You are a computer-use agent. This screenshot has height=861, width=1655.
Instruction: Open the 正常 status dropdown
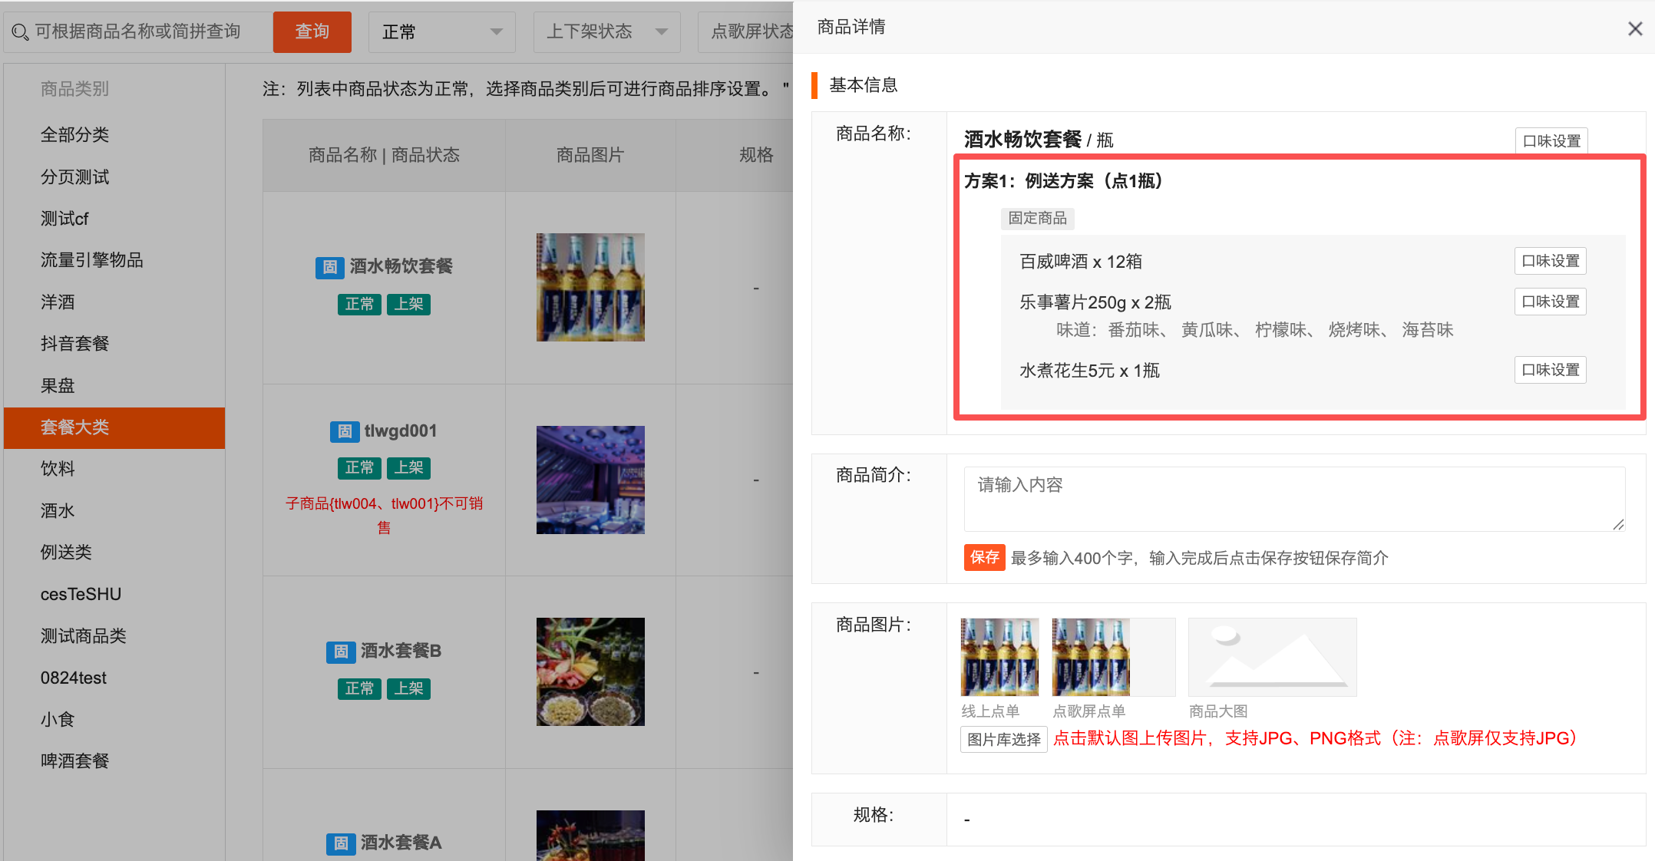441,31
